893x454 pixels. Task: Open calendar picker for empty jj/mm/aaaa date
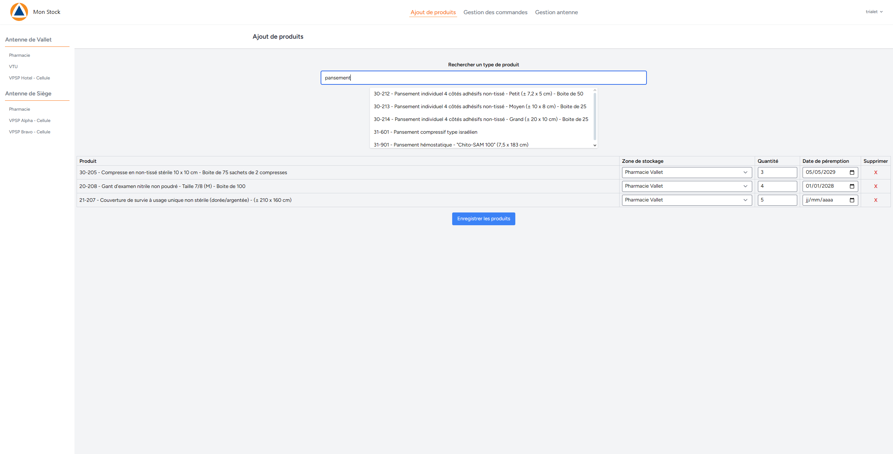click(x=852, y=200)
